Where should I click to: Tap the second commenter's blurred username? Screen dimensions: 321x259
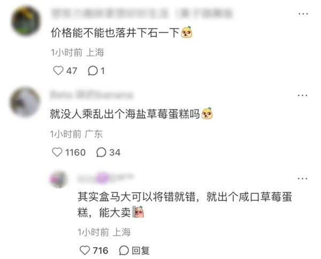pyautogui.click(x=91, y=95)
